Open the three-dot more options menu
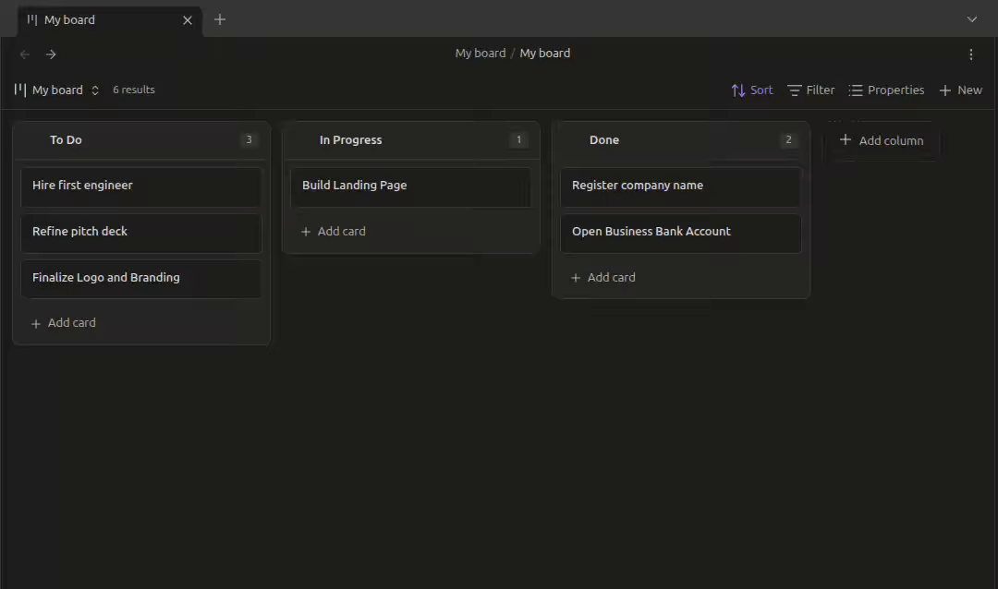 point(970,54)
